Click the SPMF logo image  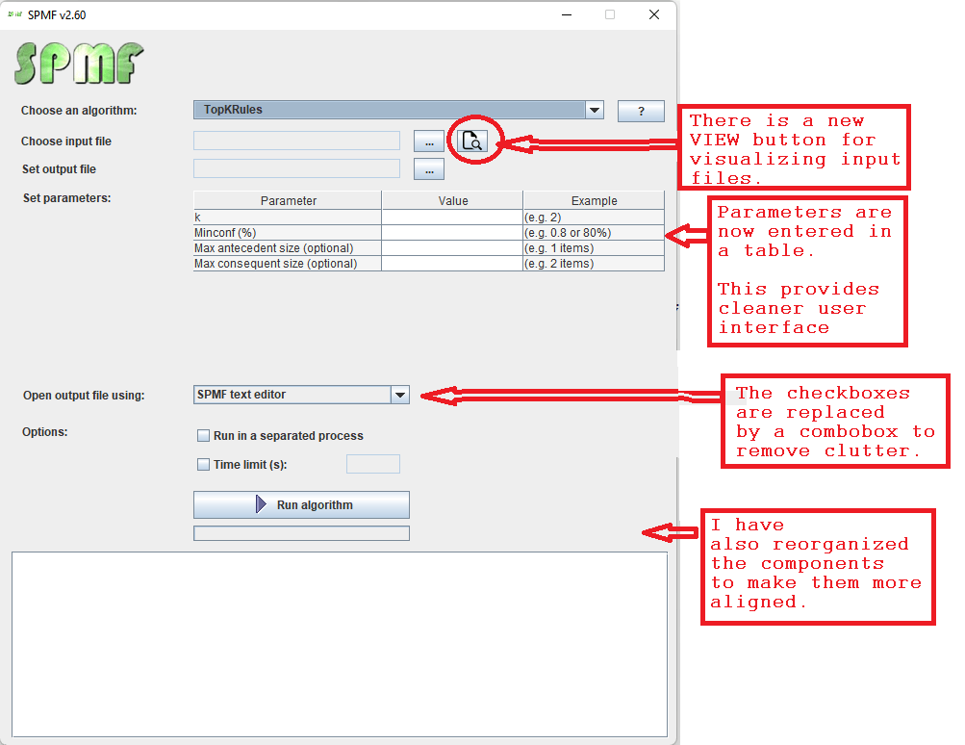click(79, 63)
